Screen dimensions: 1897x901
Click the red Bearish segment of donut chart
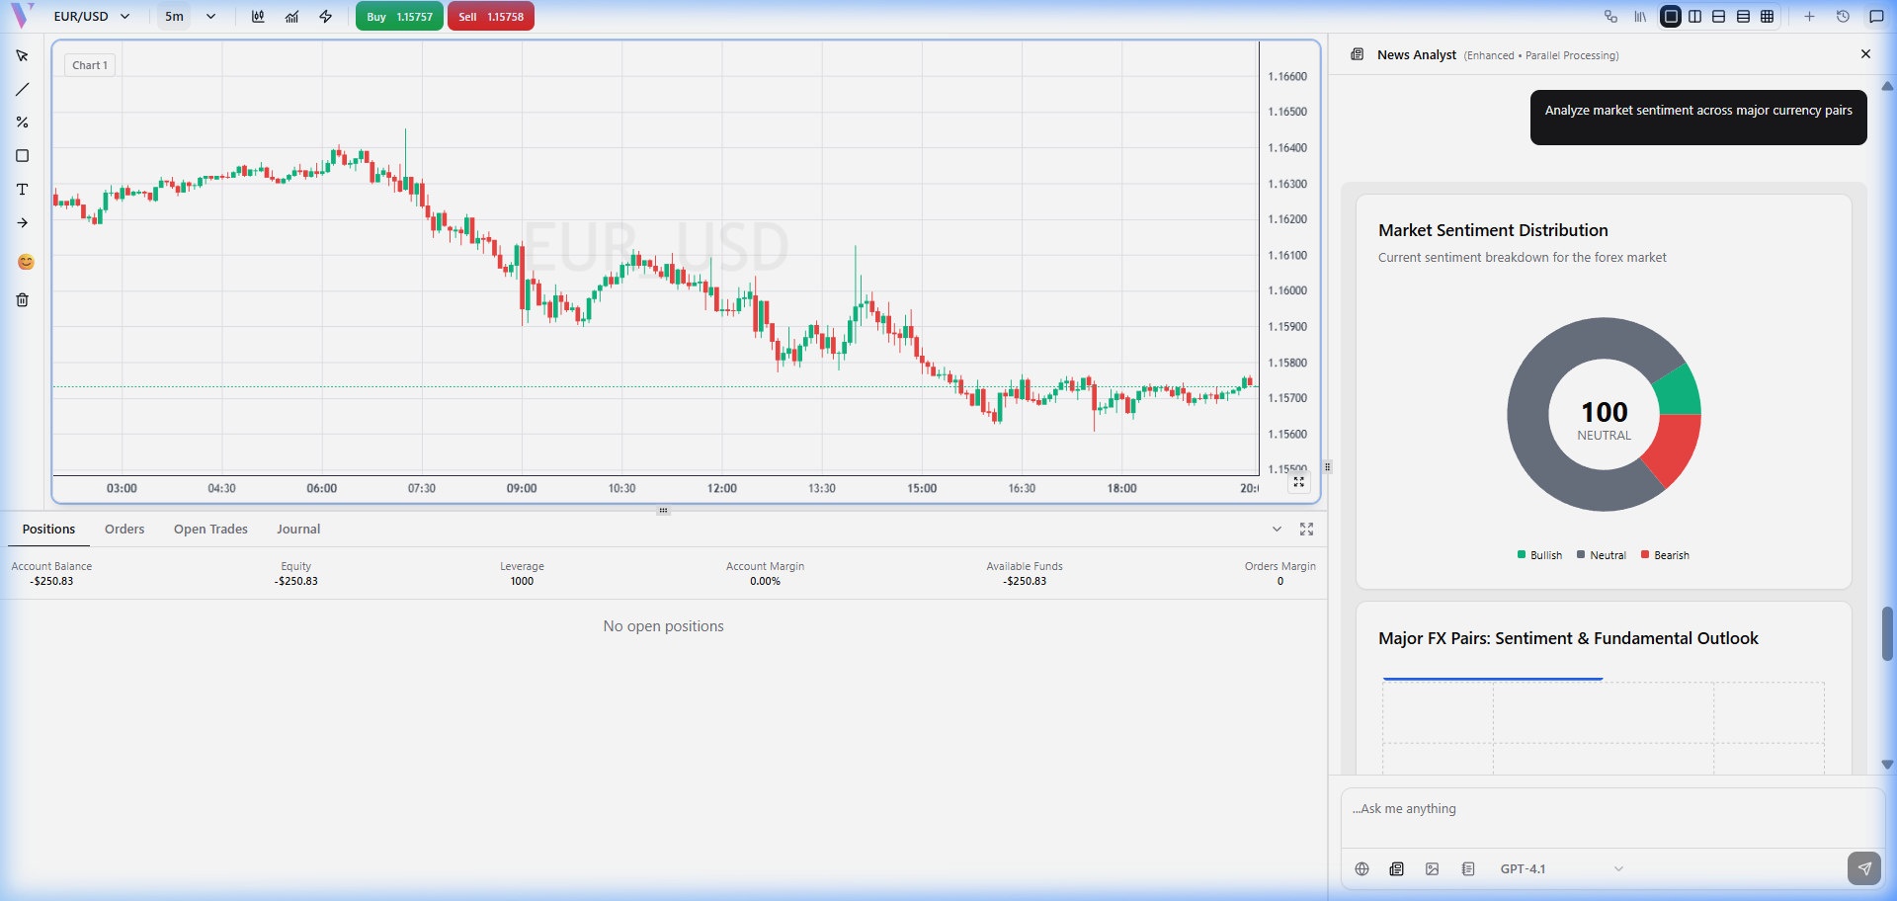(1675, 448)
